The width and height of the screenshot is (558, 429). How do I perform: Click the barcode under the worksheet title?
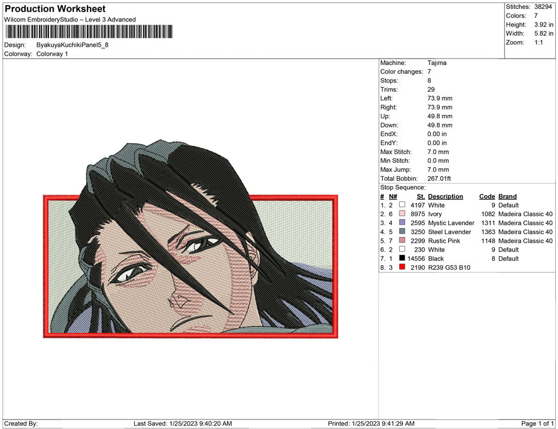[88, 32]
